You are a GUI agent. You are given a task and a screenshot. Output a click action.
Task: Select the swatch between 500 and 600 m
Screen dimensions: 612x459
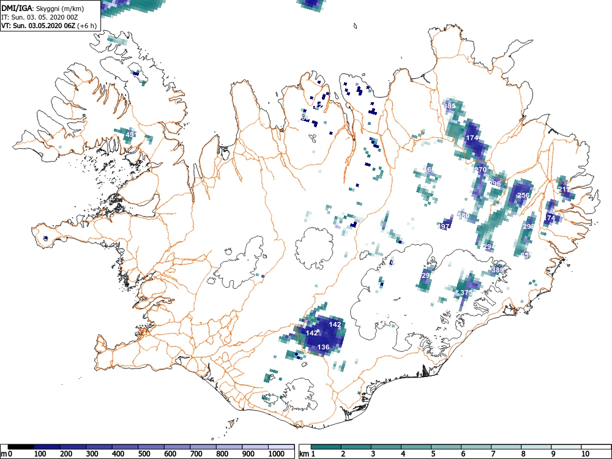tap(151, 447)
